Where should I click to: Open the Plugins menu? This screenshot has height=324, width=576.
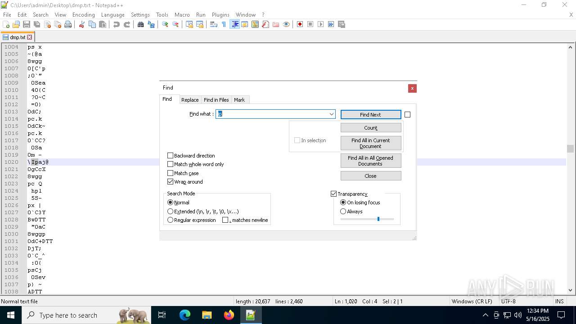tap(220, 15)
